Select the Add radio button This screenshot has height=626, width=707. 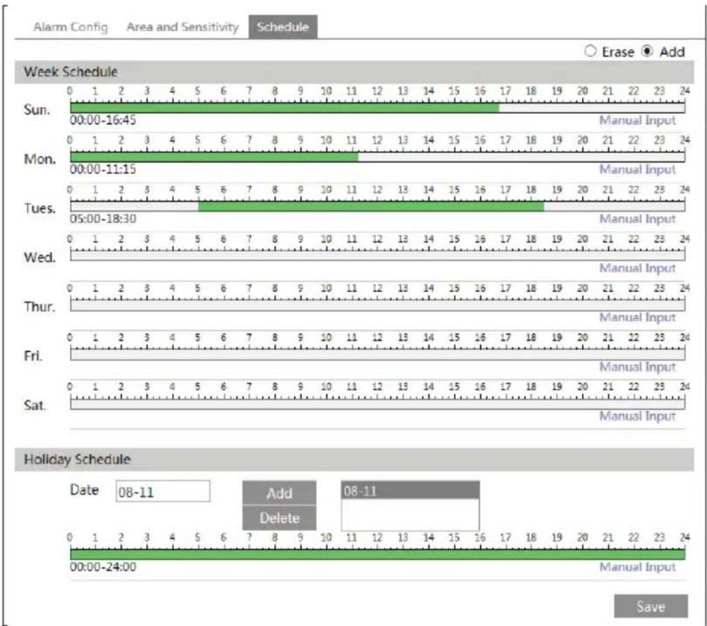(647, 52)
